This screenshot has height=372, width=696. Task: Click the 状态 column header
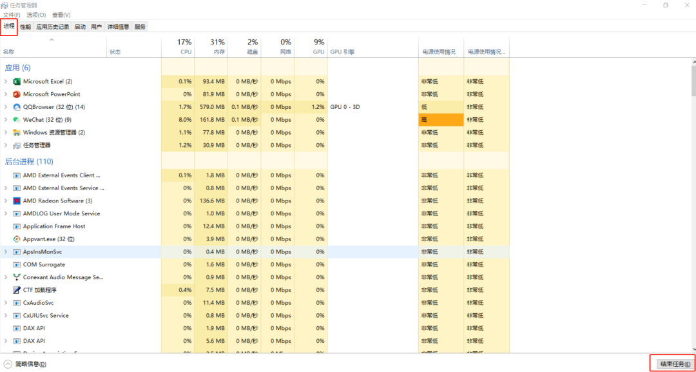point(134,47)
